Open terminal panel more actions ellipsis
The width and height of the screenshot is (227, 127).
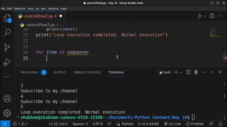(204, 72)
